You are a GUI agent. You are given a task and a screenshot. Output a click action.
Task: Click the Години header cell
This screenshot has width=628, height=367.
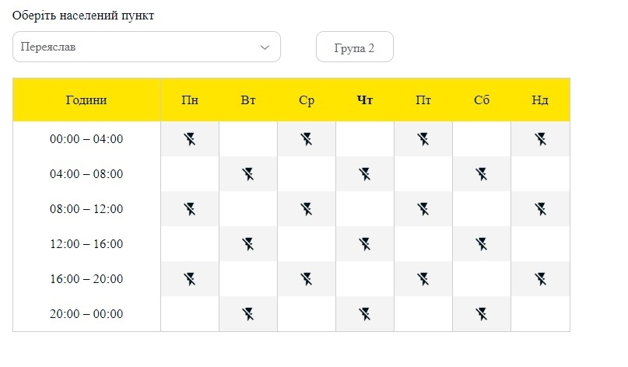(86, 100)
